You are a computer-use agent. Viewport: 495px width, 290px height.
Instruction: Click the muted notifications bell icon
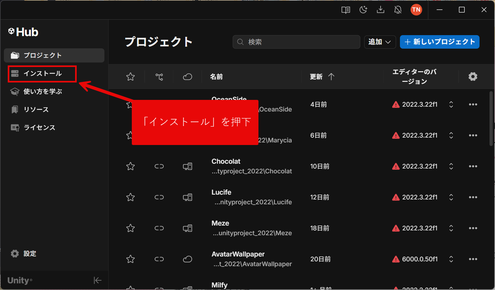click(x=398, y=10)
